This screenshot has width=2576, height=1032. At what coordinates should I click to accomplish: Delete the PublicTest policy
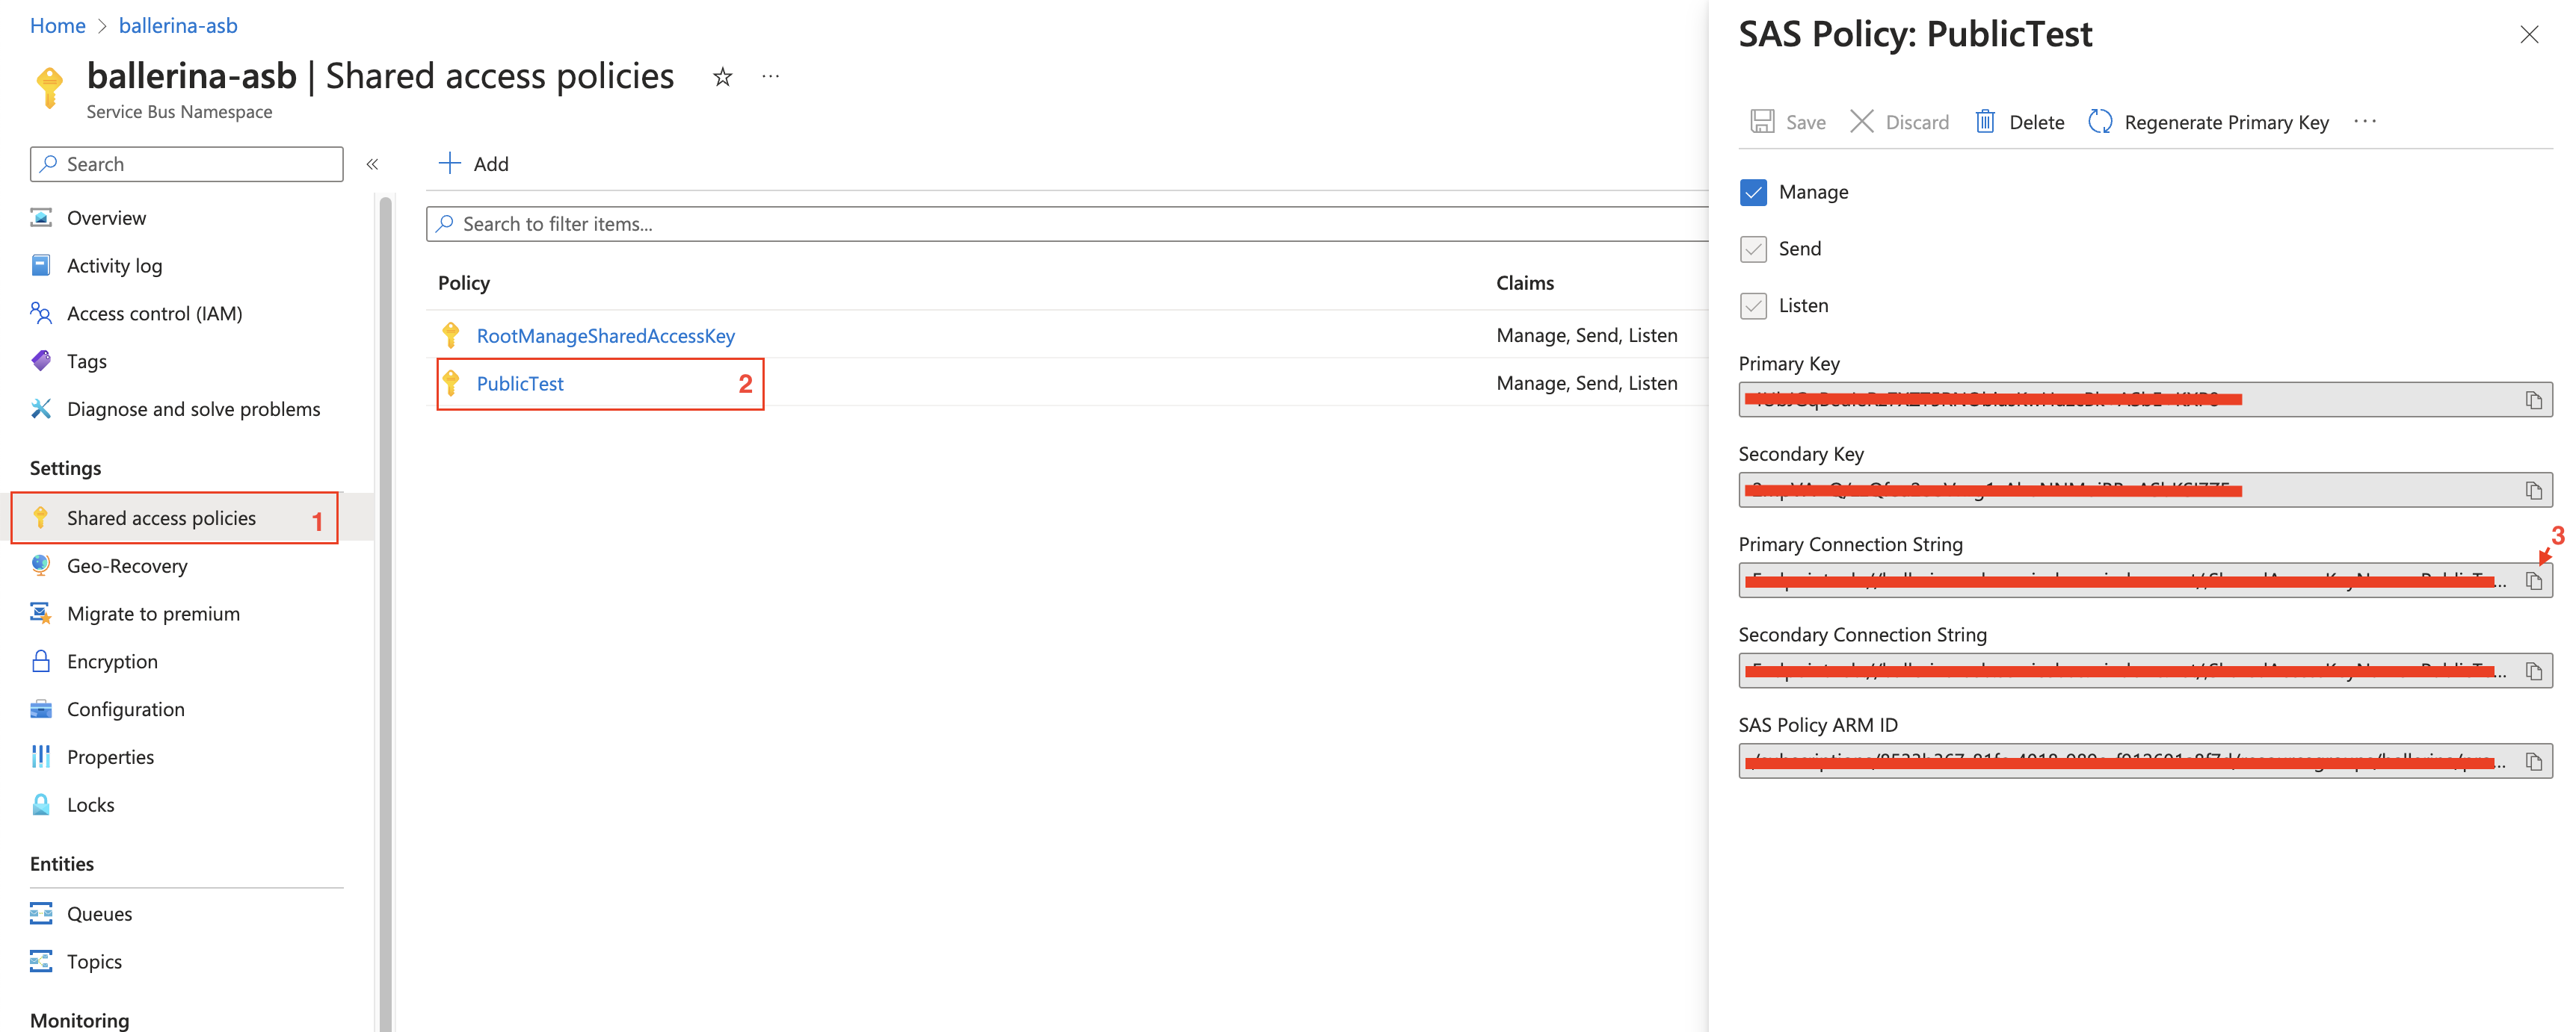point(2019,122)
